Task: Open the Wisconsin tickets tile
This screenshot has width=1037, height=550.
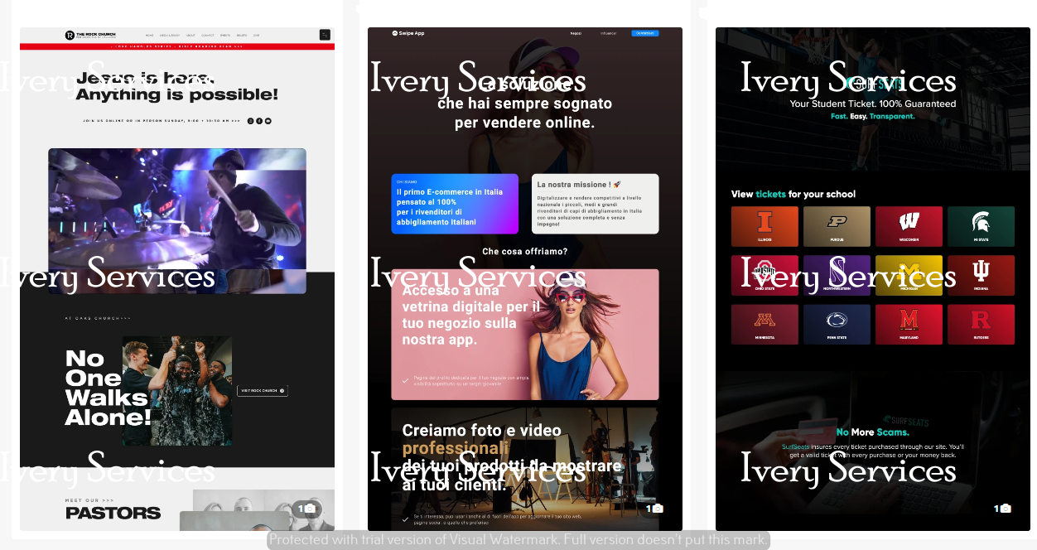Action: click(909, 226)
